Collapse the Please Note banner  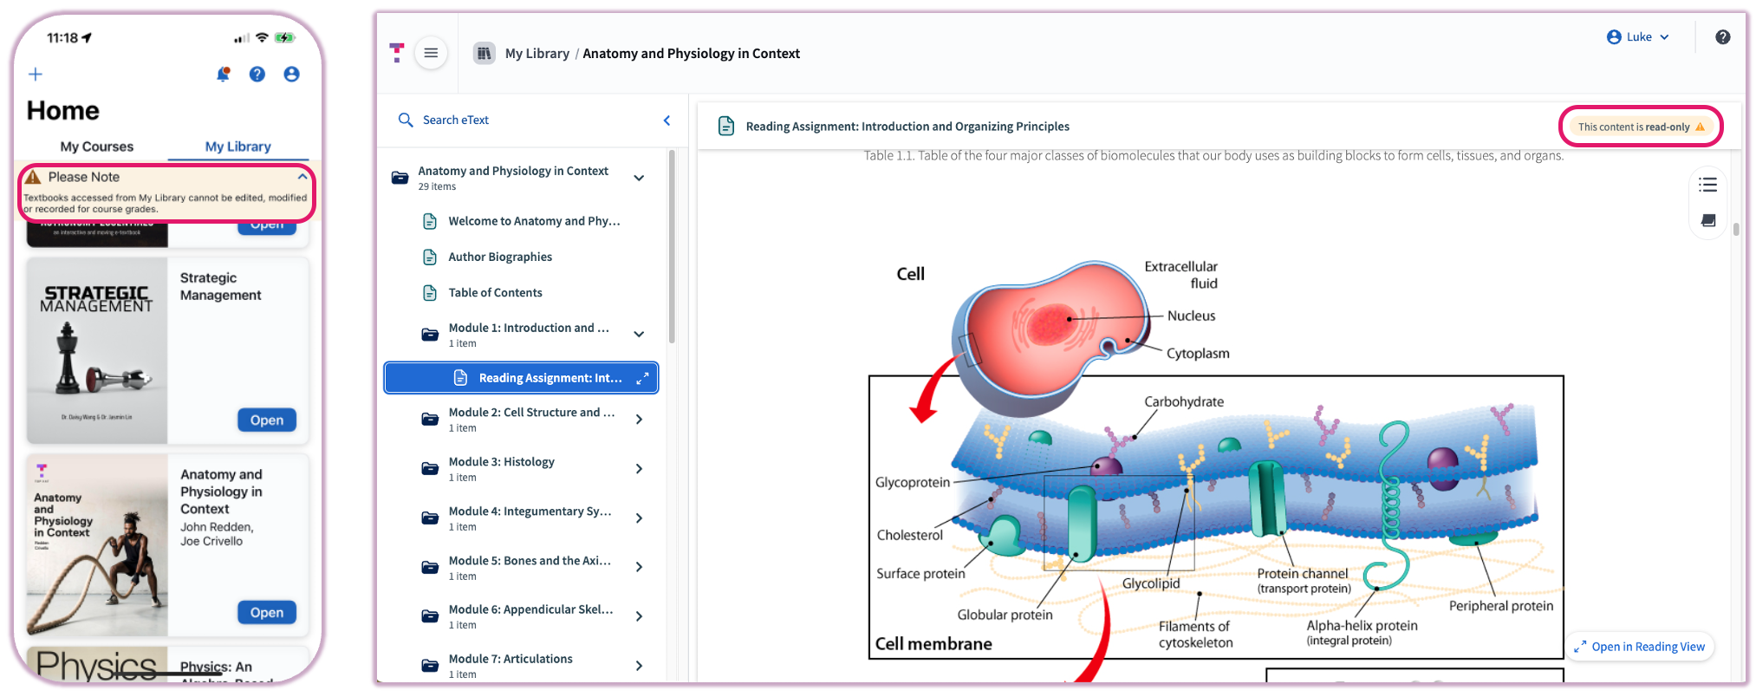coord(302,177)
